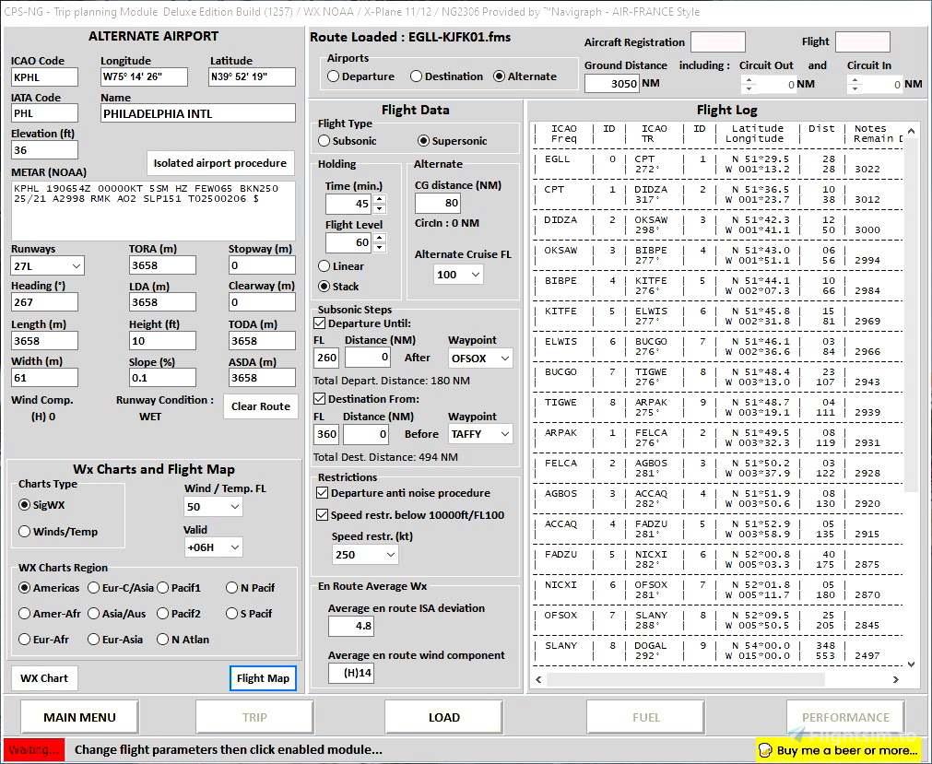
Task: Click the Clear Route button
Action: tap(260, 406)
